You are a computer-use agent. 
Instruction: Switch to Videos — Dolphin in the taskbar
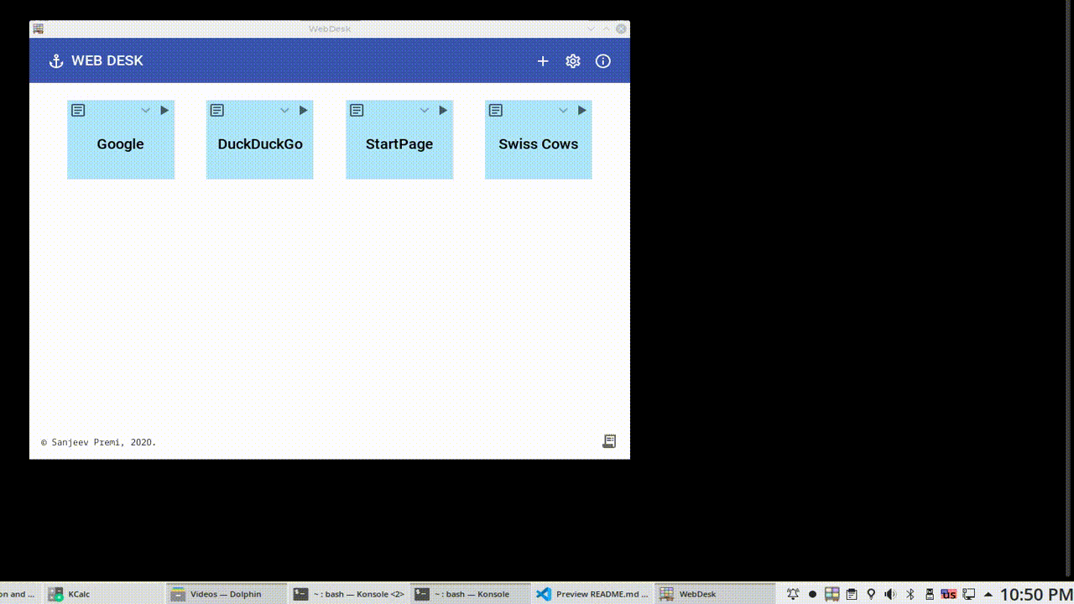pyautogui.click(x=226, y=594)
